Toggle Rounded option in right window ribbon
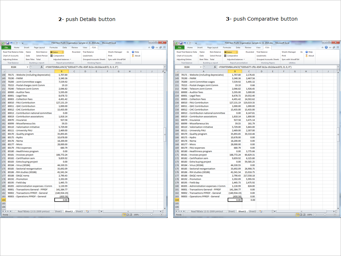Viewport: 341px width, 256px height. [x=250, y=52]
